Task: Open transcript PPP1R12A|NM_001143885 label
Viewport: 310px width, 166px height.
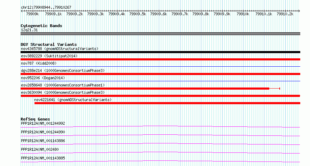Action: (x=43, y=158)
